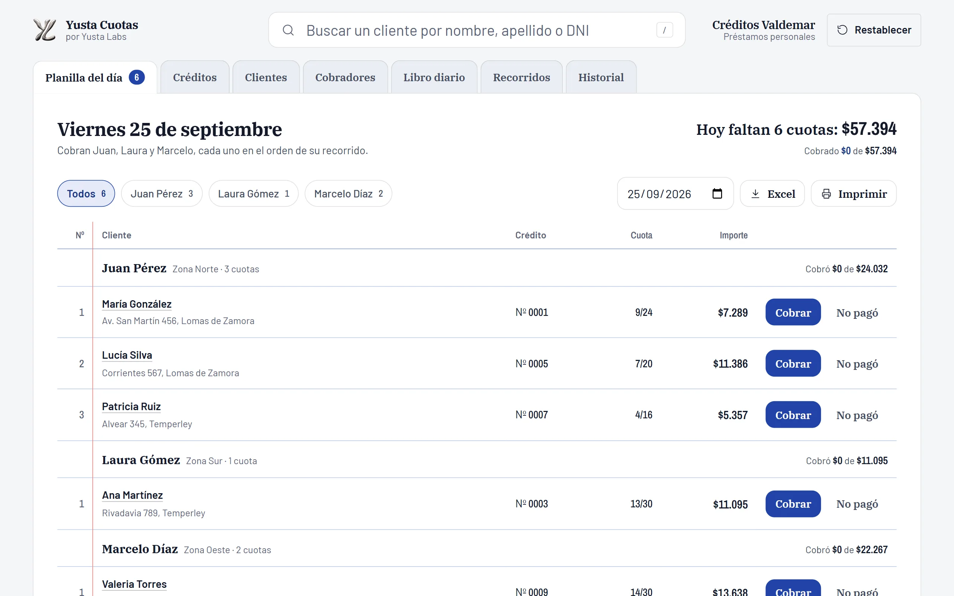Click address Av. San Martín 456, Lomas de Zamora

[x=178, y=321]
